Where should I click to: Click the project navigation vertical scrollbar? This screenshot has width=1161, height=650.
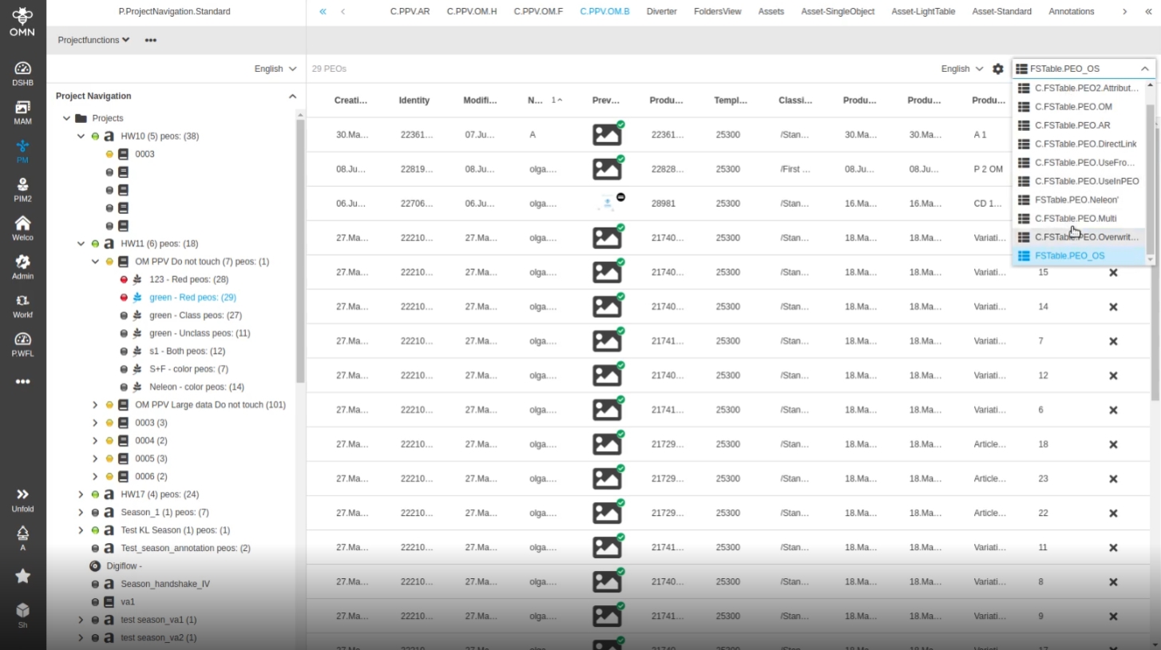pos(300,251)
